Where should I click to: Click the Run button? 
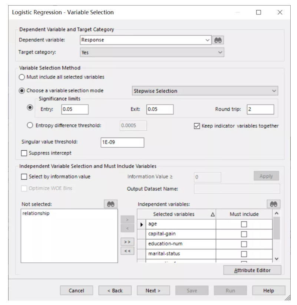(x=230, y=291)
